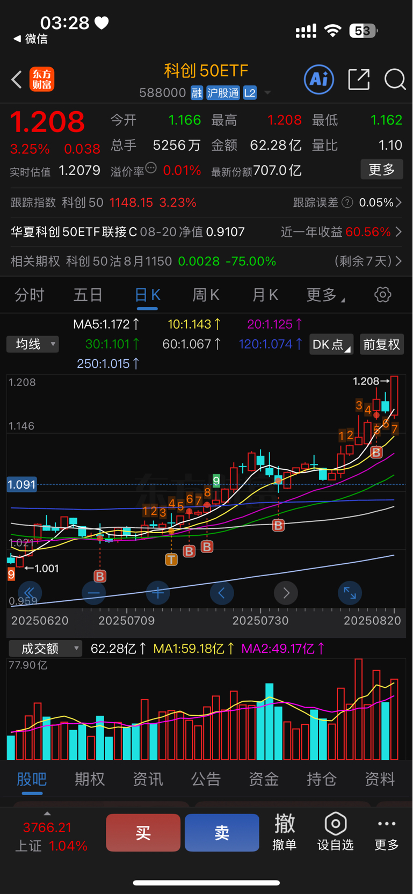Viewport: 413px width, 894px height.
Task: Expand the stock title dropdown triangle
Action: pos(267,93)
